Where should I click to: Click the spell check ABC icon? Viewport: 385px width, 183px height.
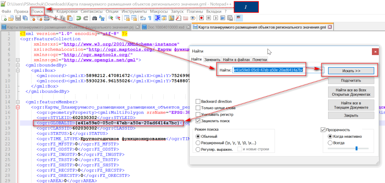pos(238,18)
